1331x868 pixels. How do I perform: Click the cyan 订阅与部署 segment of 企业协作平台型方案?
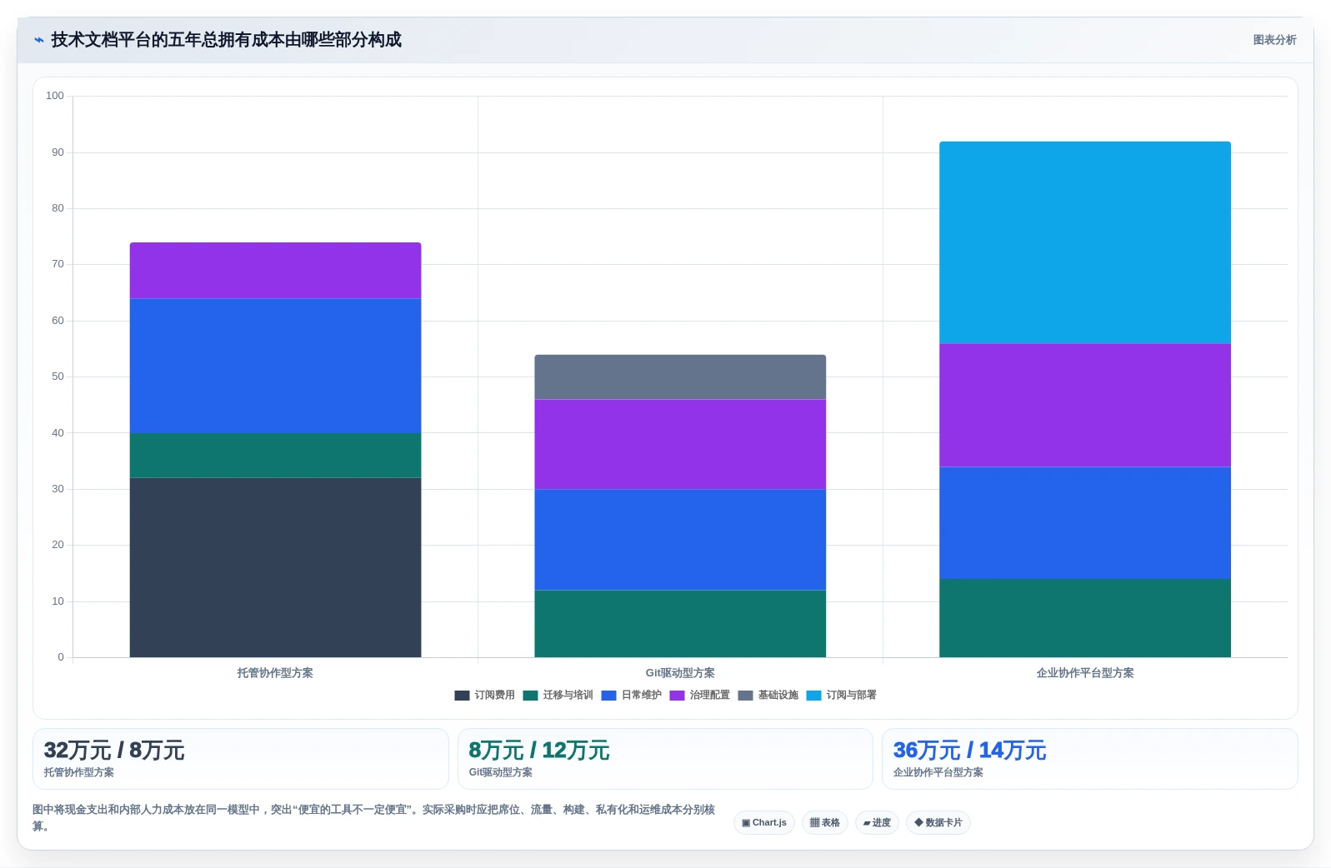pyautogui.click(x=1085, y=242)
